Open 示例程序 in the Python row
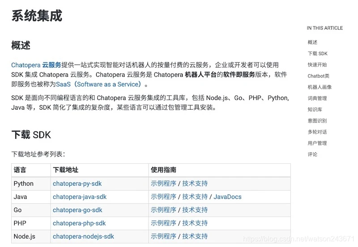The image size is (358, 247). 163,183
